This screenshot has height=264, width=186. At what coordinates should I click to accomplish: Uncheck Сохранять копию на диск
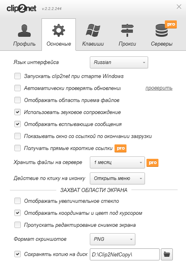pyautogui.click(x=18, y=254)
